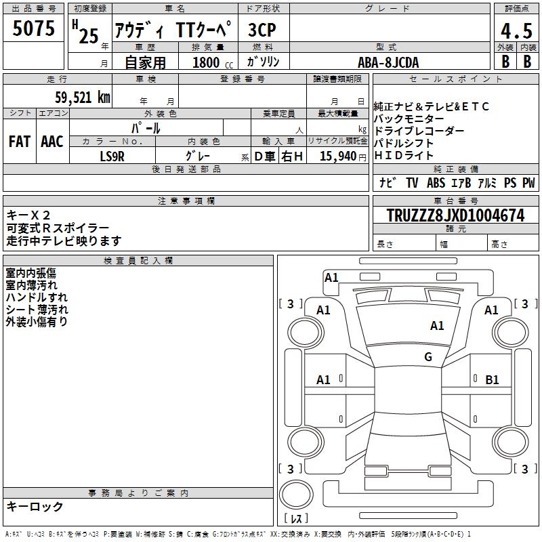Select the 可変式Rスポイラー note
This screenshot has height=542, width=542.
coord(58,228)
